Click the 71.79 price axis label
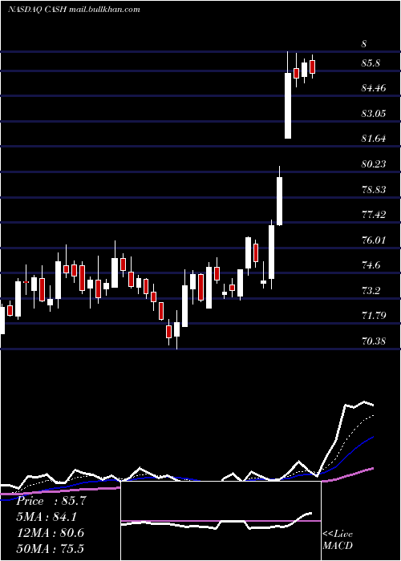 [x=374, y=316]
